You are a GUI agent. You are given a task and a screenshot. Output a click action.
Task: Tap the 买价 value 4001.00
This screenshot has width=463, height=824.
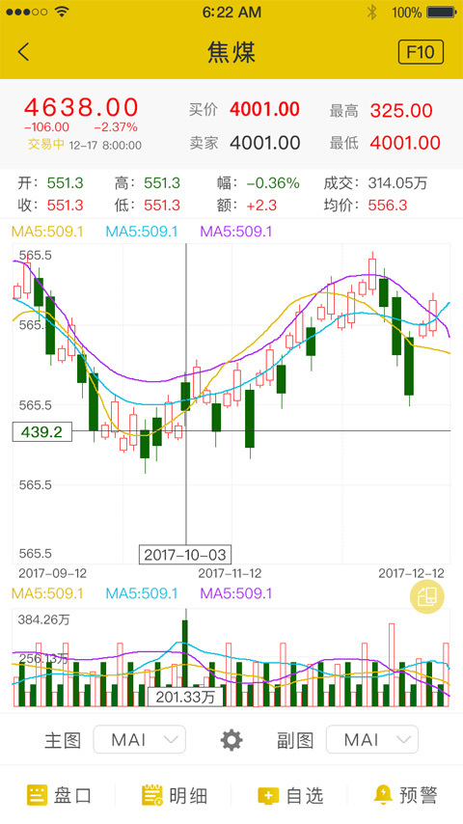coord(264,109)
